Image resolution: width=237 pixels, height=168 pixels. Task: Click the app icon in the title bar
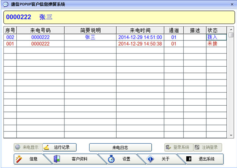point(6,4)
